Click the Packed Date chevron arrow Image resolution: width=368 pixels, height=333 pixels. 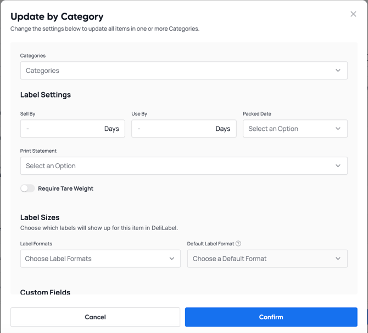click(338, 129)
